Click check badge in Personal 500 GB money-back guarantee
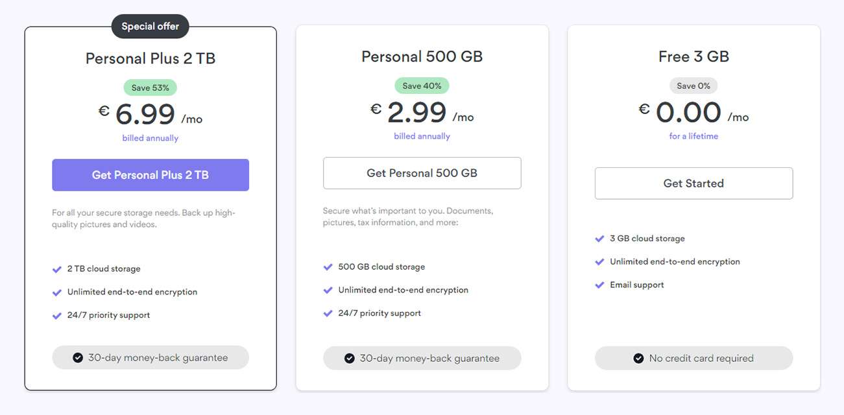Screen dimensions: 844x415 point(349,358)
